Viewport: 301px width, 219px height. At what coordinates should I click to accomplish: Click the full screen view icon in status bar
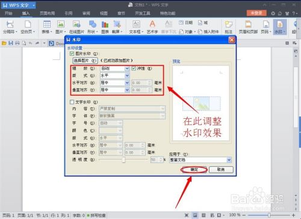tap(187, 215)
